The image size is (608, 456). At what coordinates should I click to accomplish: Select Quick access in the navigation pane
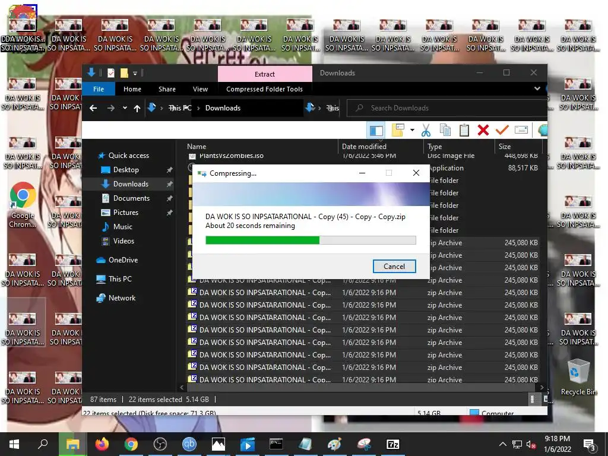128,156
